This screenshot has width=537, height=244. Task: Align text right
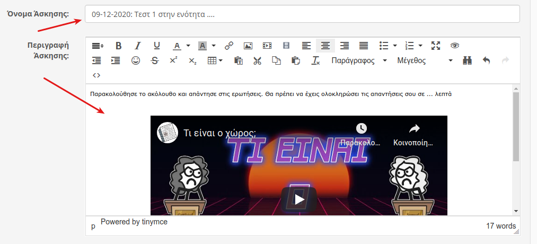point(345,46)
